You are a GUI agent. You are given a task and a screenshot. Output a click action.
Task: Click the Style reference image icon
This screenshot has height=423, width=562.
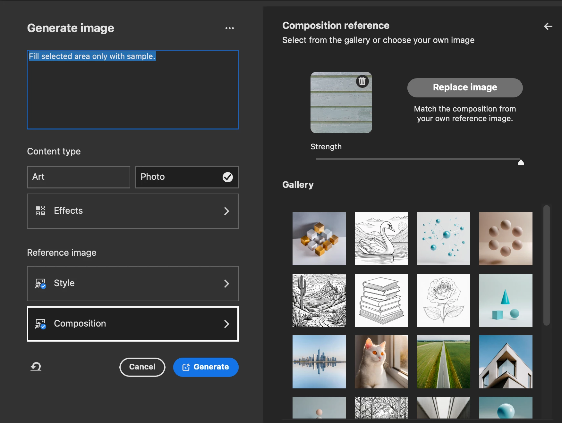pyautogui.click(x=40, y=284)
